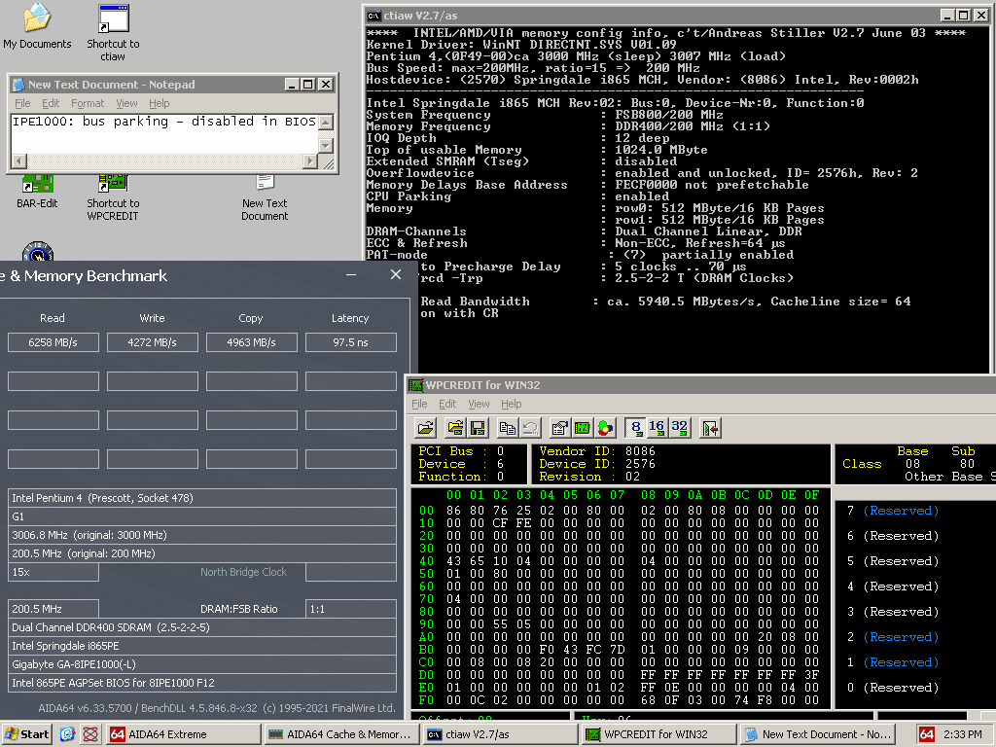Click bit 0 (Reserved) in WPCREDIT bit list
Image resolution: width=996 pixels, height=747 pixels.
coord(893,688)
